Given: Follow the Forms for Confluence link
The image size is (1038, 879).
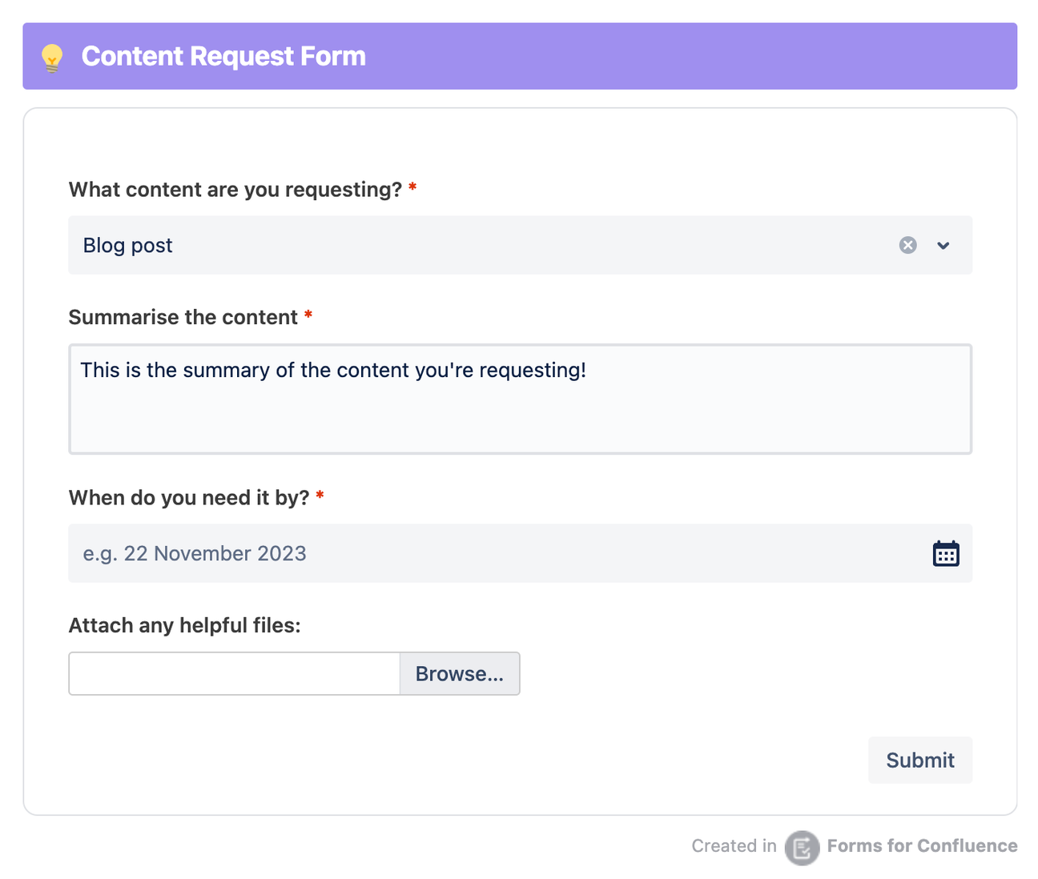Looking at the screenshot, I should pos(922,845).
